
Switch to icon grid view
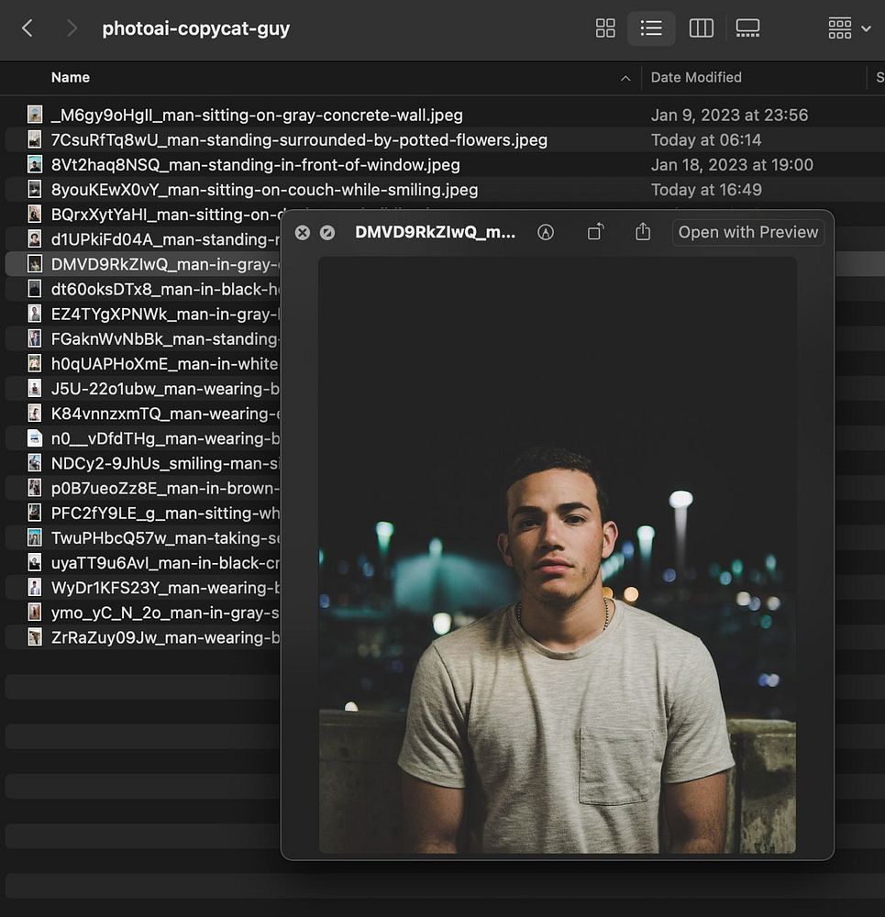(604, 28)
